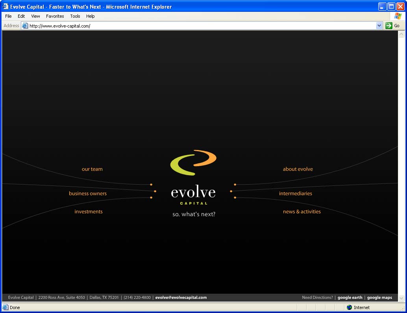Open the Favorites menu
The width and height of the screenshot is (407, 313).
pyautogui.click(x=55, y=16)
